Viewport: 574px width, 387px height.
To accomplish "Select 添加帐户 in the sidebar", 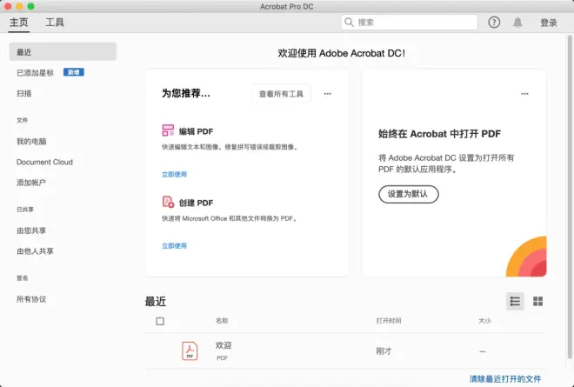I will (x=30, y=183).
